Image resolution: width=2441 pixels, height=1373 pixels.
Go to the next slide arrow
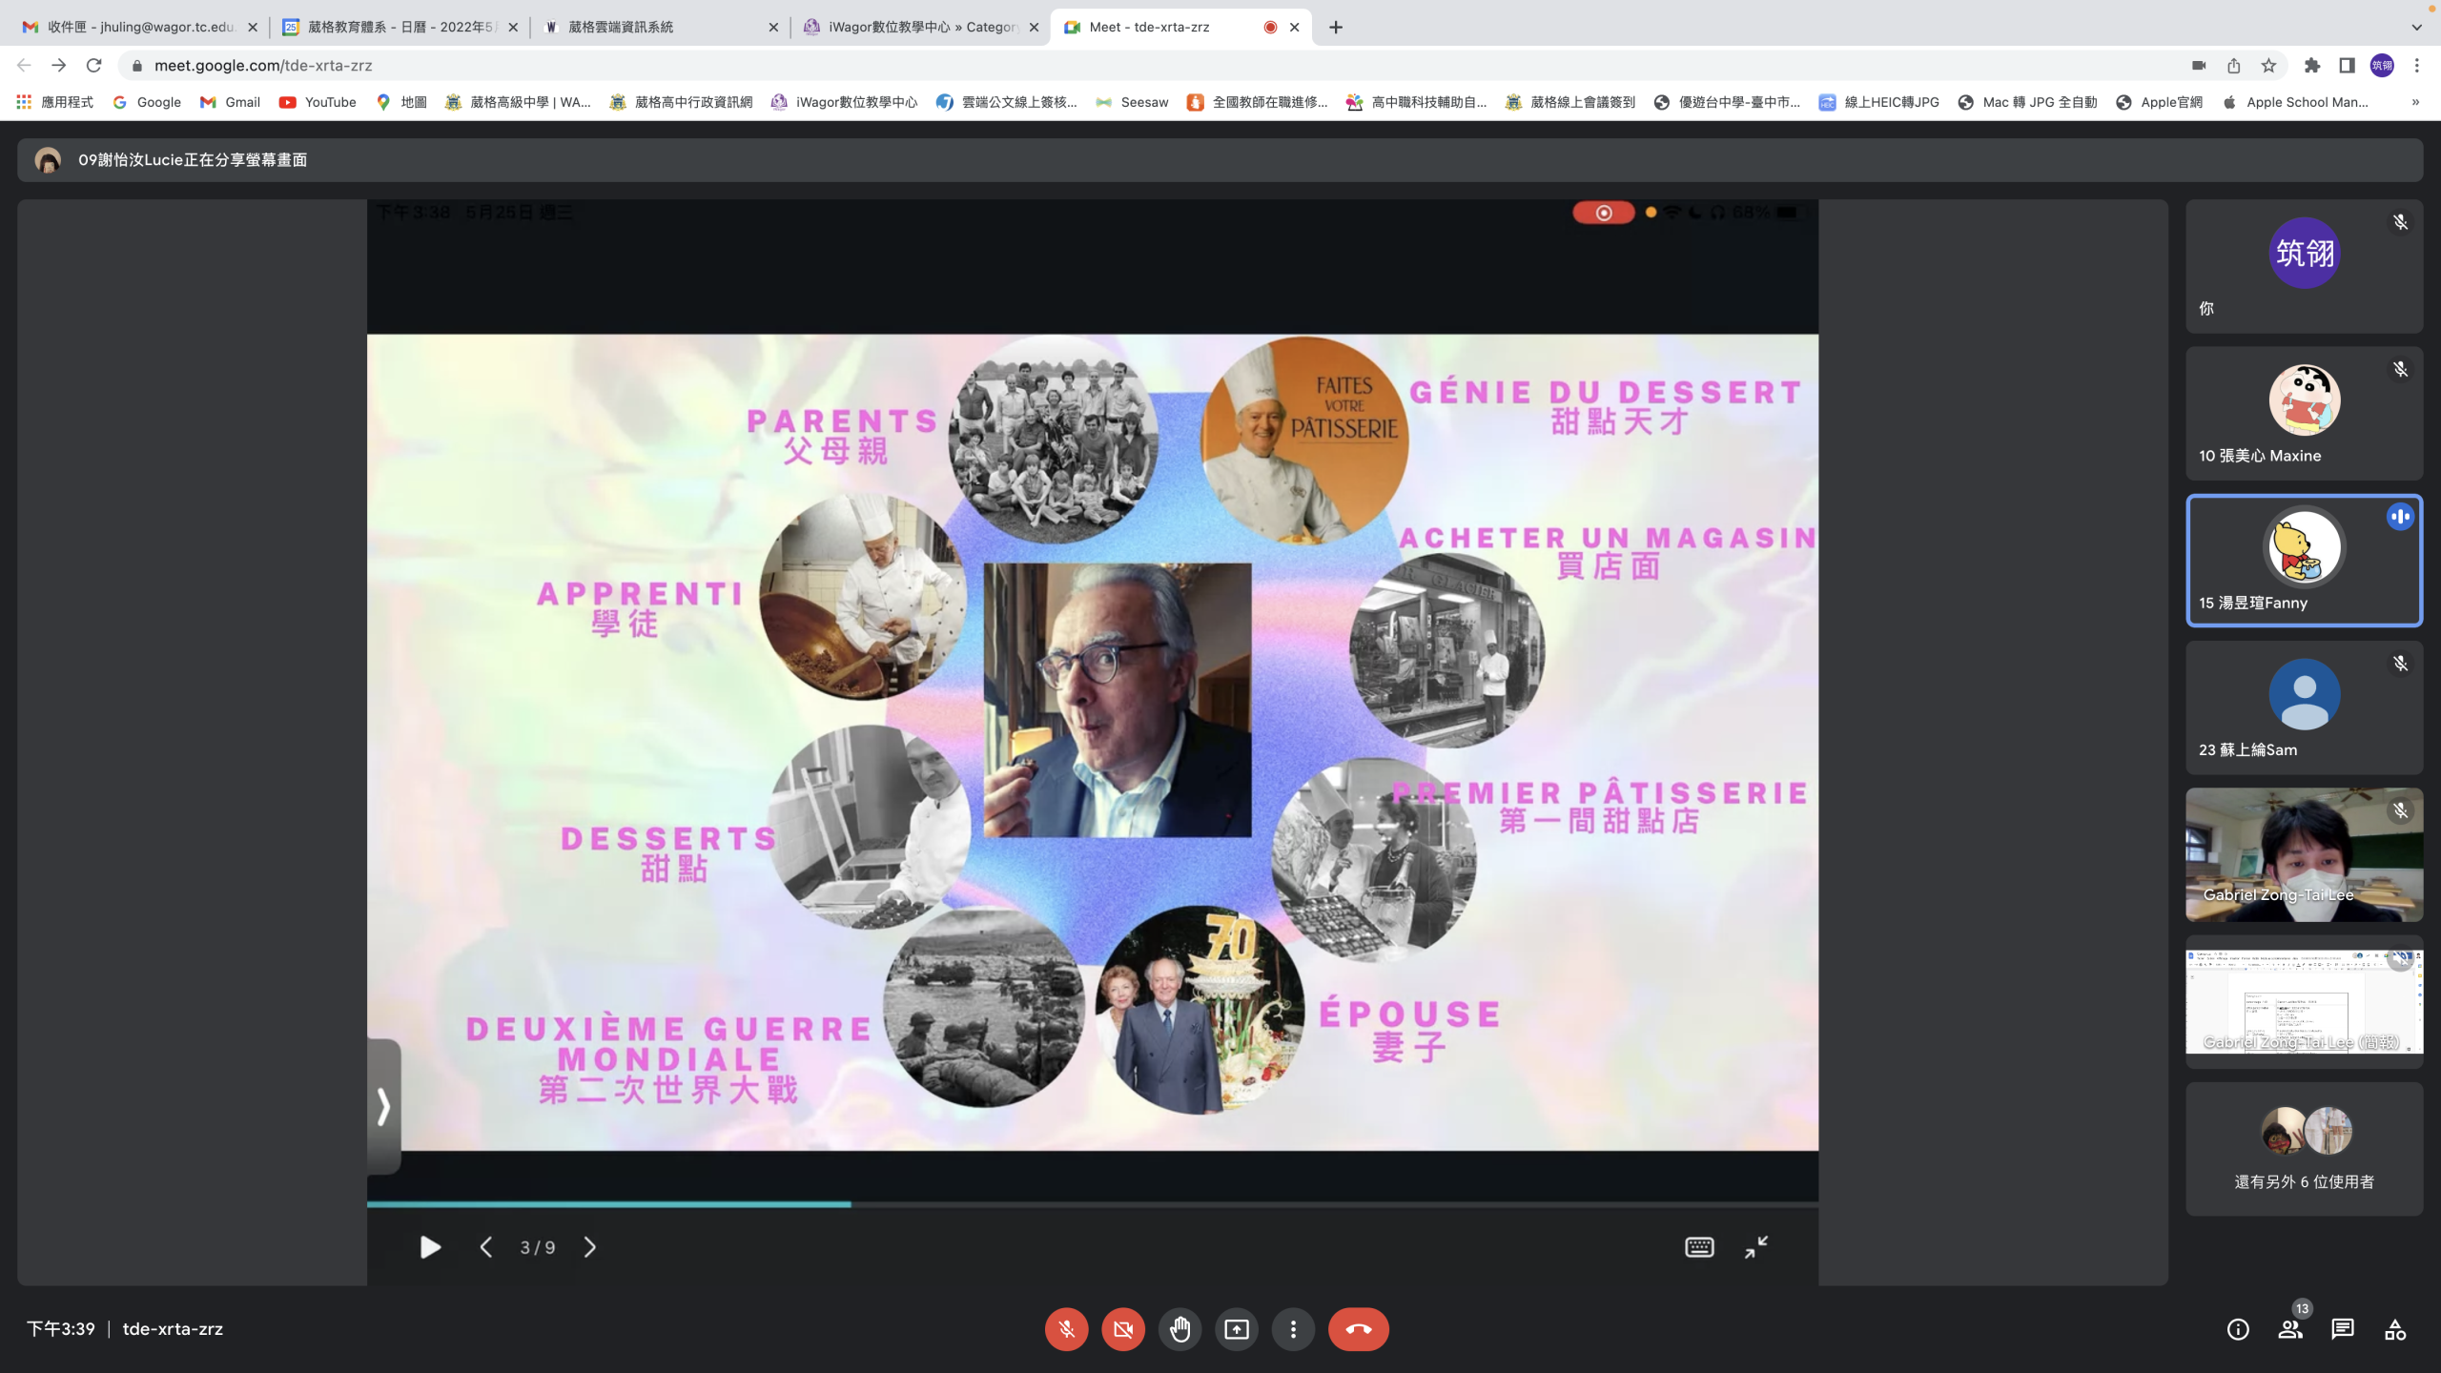pos(590,1247)
